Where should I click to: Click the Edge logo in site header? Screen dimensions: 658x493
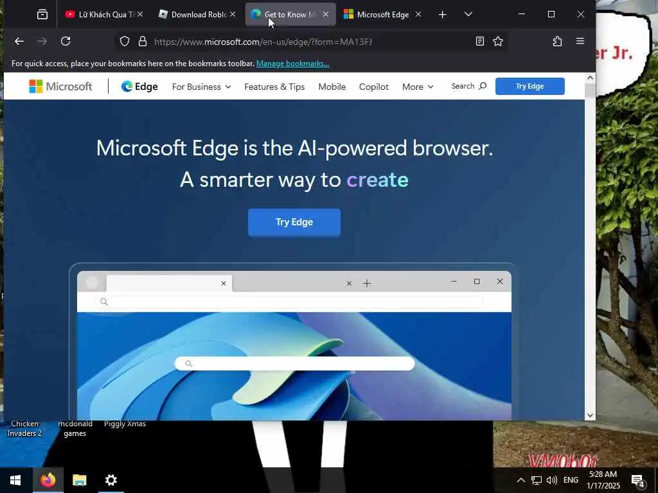139,87
